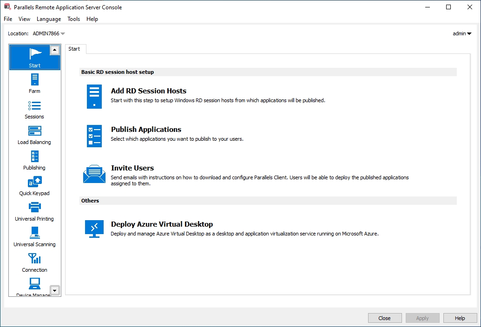Go to the Publishing category

pos(34,160)
